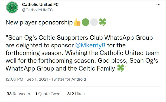166x102 pixels.
Task: Click the "New player sponsorship" text
Action: 39,22
